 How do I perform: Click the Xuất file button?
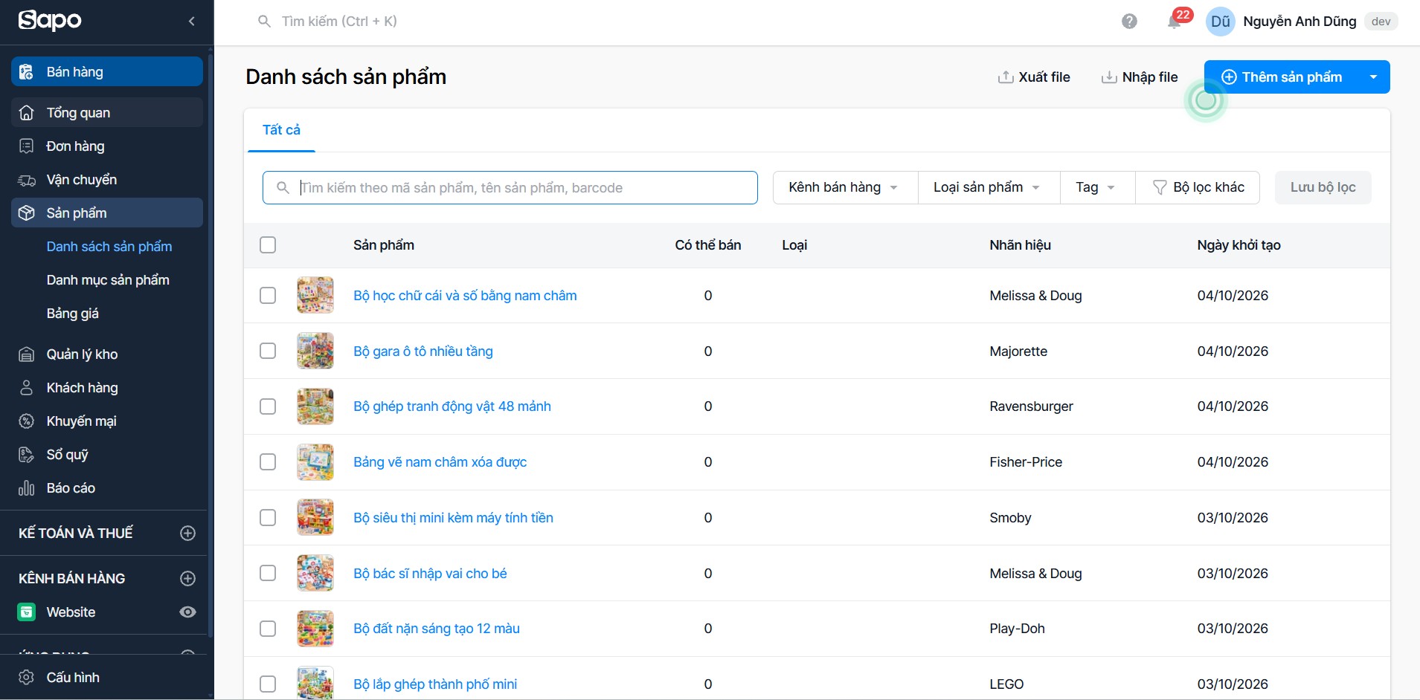[1034, 77]
